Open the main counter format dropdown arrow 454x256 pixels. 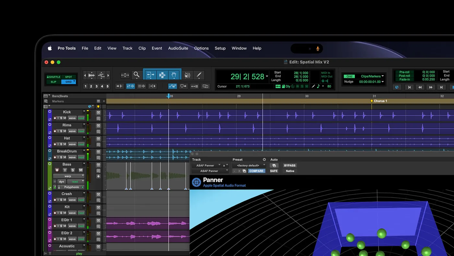pos(267,77)
